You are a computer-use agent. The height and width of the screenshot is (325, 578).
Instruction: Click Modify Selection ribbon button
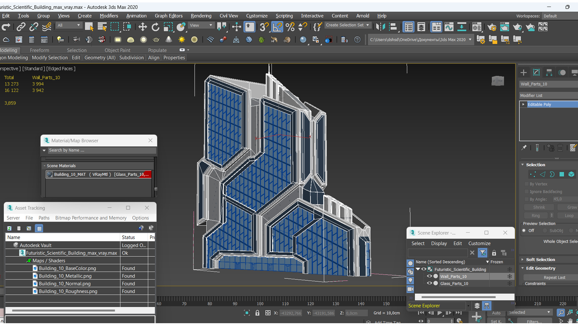50,57
